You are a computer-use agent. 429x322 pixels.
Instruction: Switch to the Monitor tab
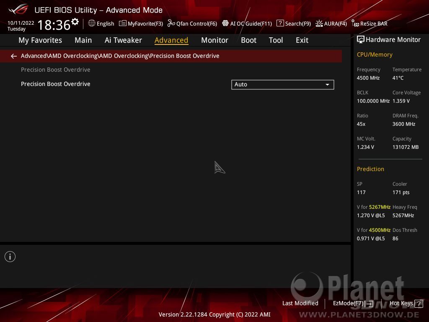214,40
